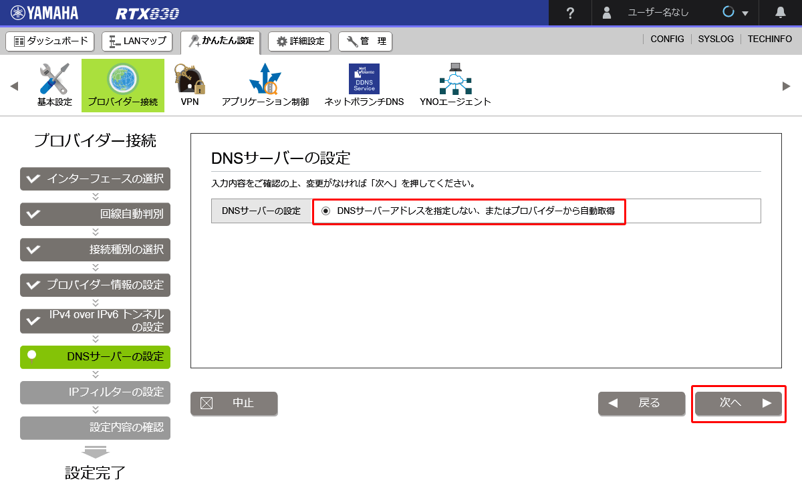Go to インターフェースの選択 step
Image resolution: width=802 pixels, height=488 pixels.
pyautogui.click(x=95, y=179)
